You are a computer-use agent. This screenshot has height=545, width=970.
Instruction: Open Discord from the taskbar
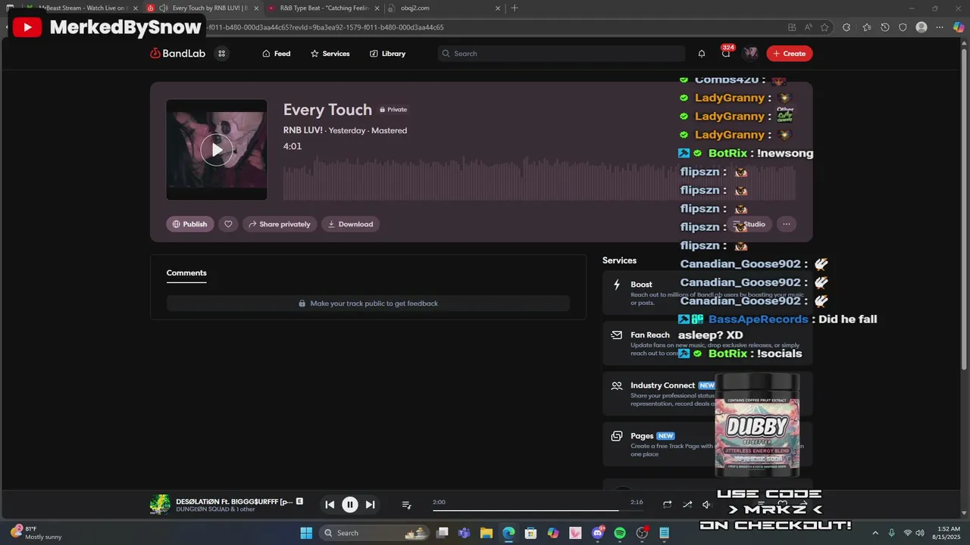598,533
